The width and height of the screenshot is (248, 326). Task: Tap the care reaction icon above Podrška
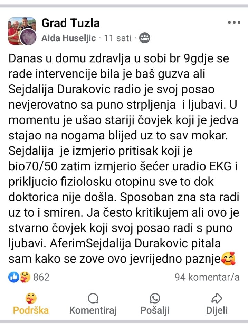pyautogui.click(x=31, y=299)
